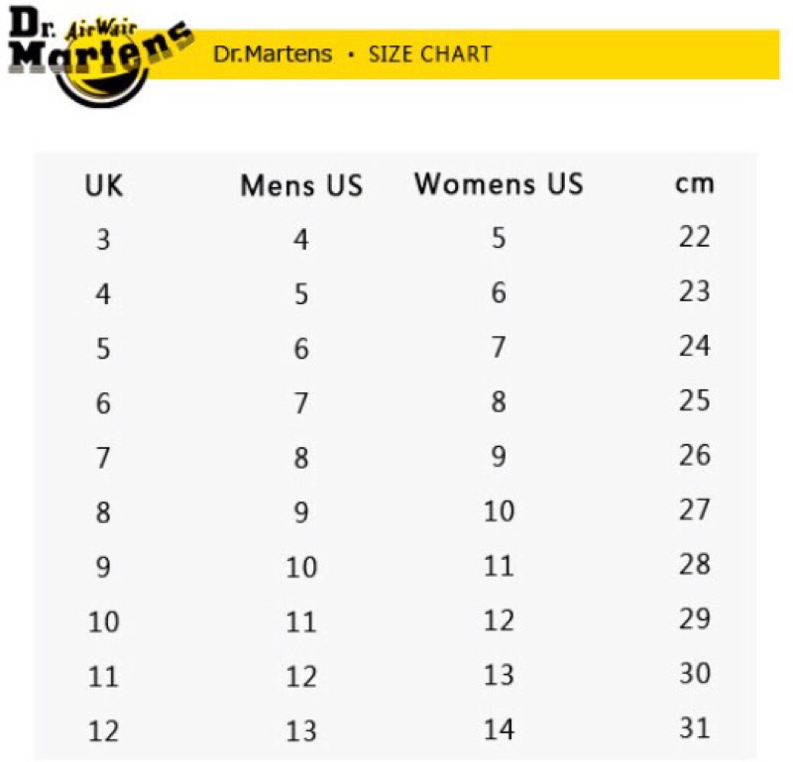Click the SIZE CHART title text

point(430,54)
